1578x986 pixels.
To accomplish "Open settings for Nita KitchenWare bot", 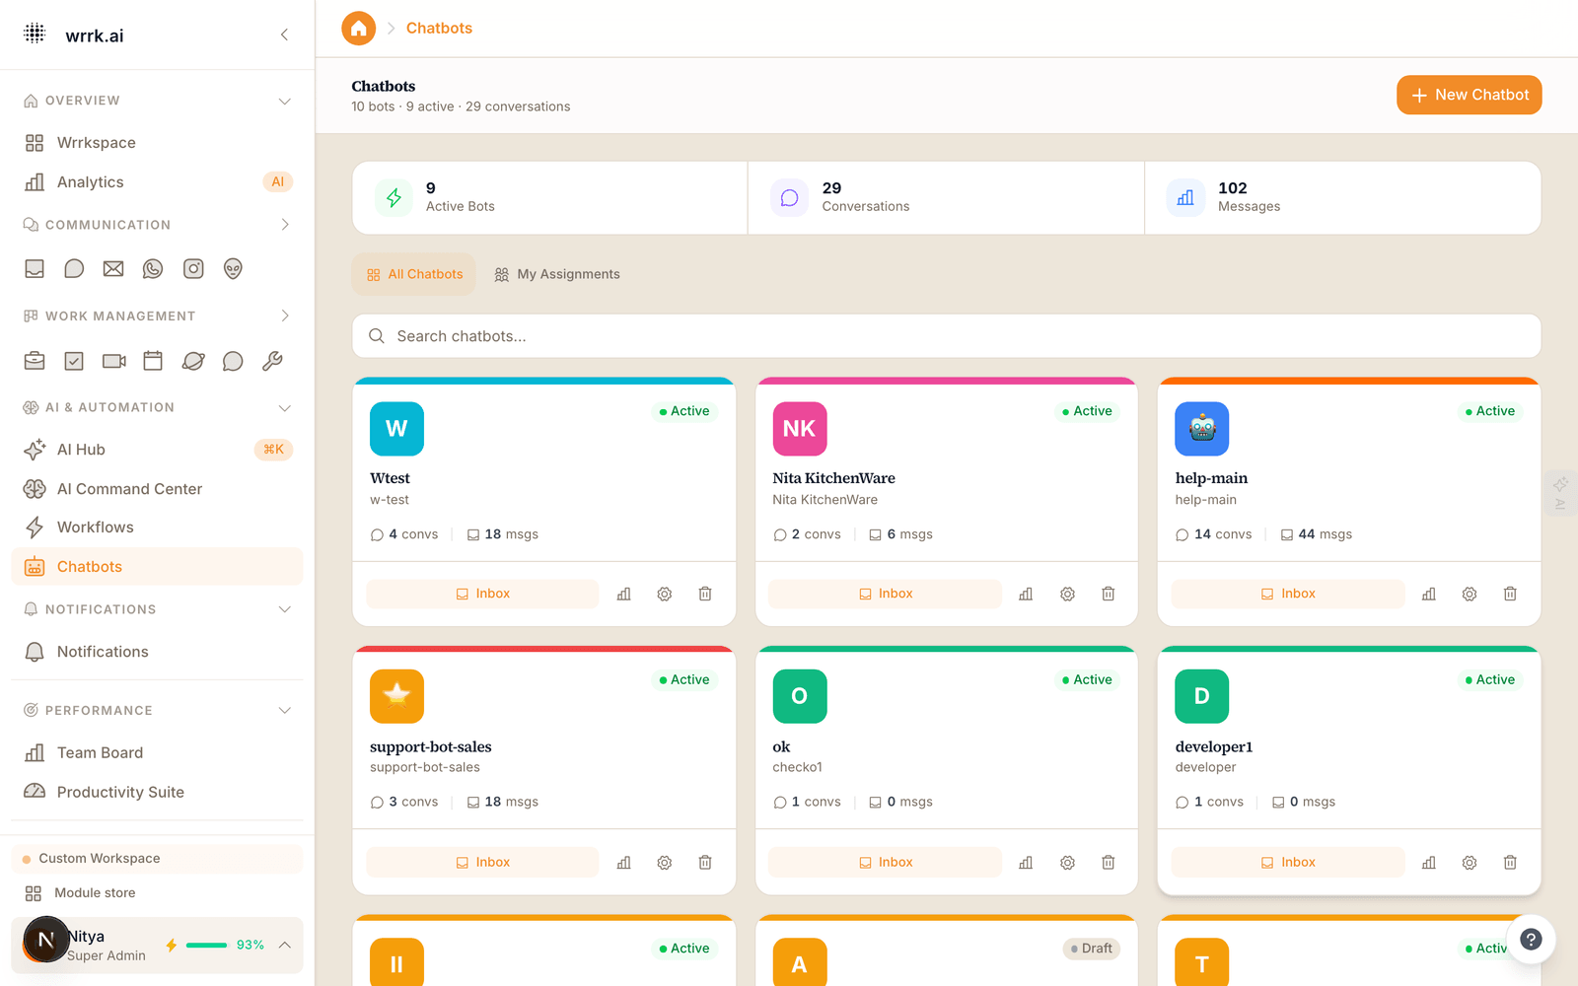I will click(1067, 594).
